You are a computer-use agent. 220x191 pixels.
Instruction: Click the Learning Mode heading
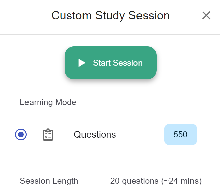click(x=48, y=102)
